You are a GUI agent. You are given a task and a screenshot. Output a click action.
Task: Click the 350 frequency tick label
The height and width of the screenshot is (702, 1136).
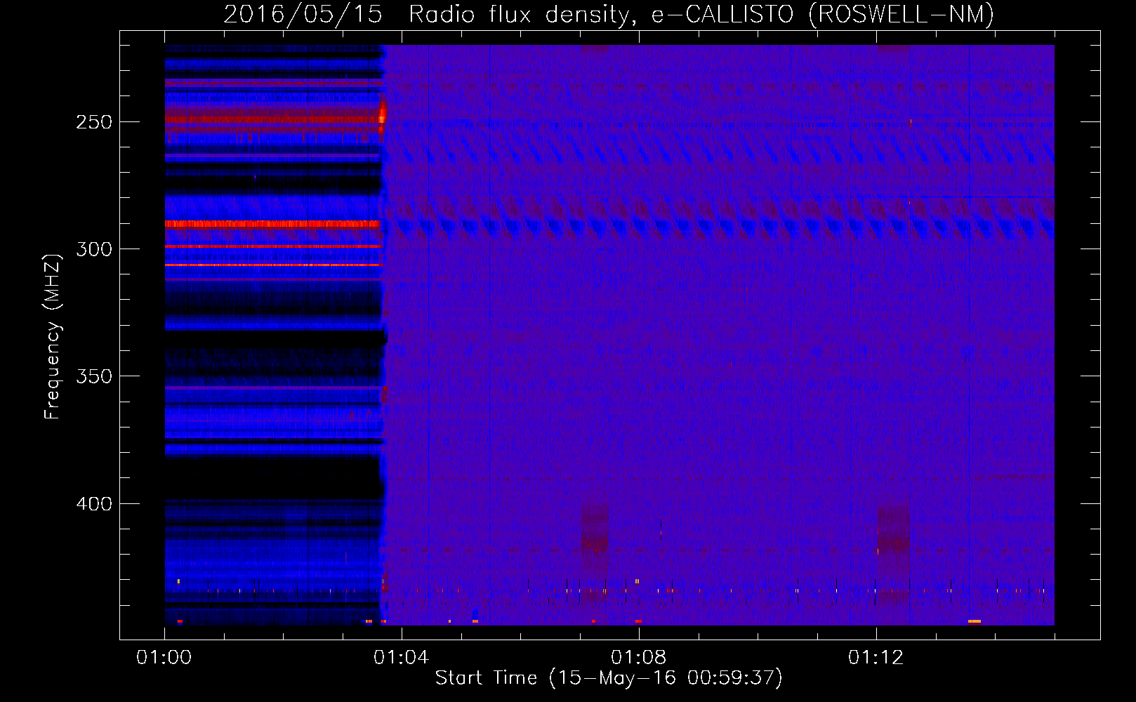pyautogui.click(x=94, y=376)
